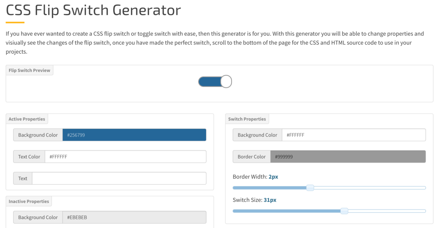Click the Switch Size slider handle
This screenshot has width=436, height=228.
(344, 211)
